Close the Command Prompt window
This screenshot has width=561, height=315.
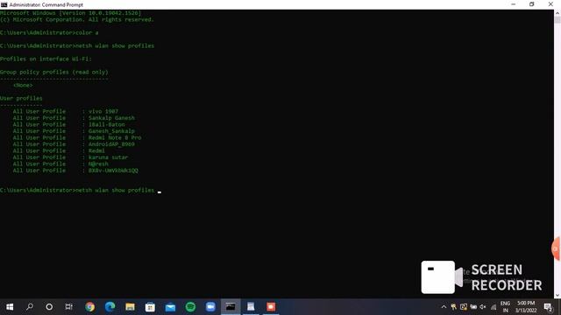click(x=550, y=4)
